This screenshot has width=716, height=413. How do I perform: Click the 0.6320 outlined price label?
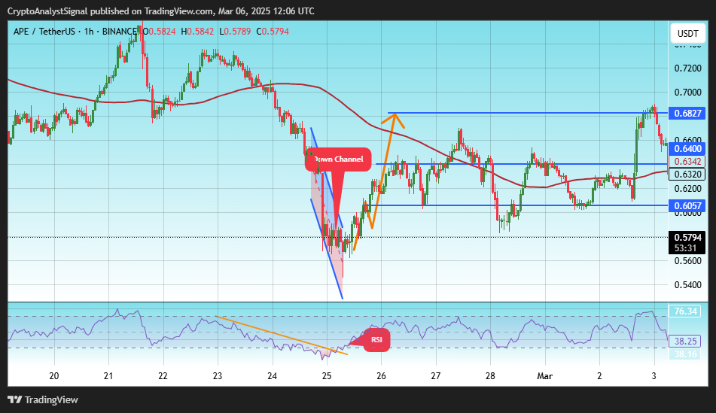(x=687, y=175)
